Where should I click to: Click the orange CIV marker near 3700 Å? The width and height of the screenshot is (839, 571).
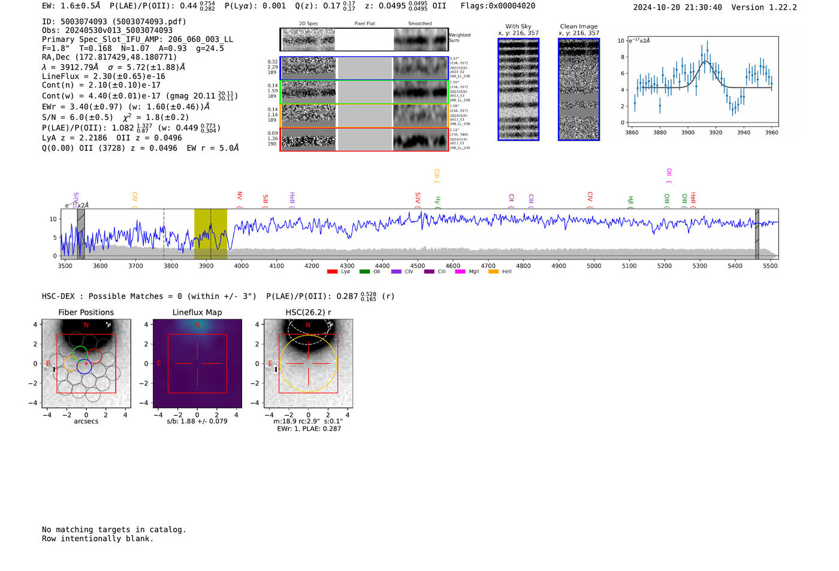pos(135,200)
